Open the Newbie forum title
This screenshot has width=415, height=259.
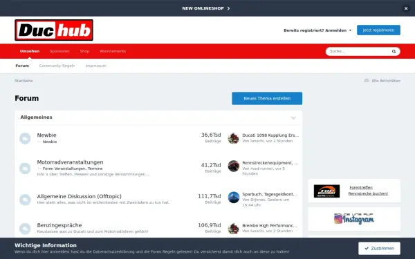pos(46,135)
